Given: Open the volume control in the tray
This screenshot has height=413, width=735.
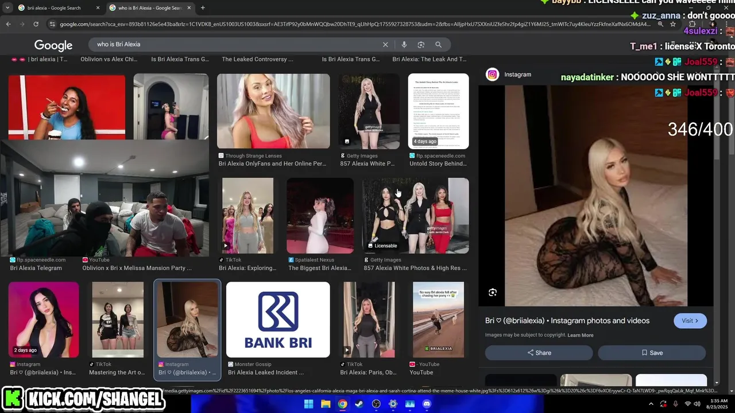Looking at the screenshot, I should (697, 404).
